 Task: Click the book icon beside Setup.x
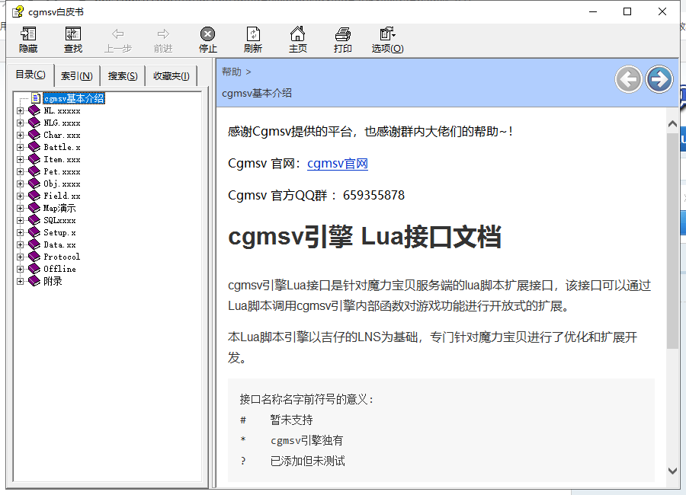tap(34, 232)
